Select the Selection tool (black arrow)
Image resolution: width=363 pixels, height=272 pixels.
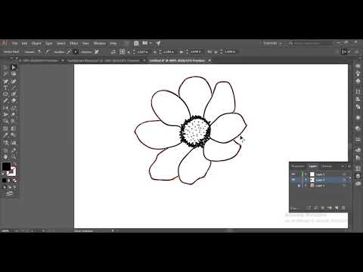point(5,67)
